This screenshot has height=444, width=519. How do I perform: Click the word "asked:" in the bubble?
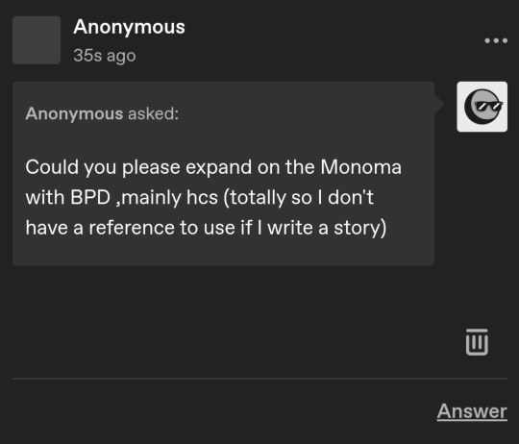click(153, 113)
